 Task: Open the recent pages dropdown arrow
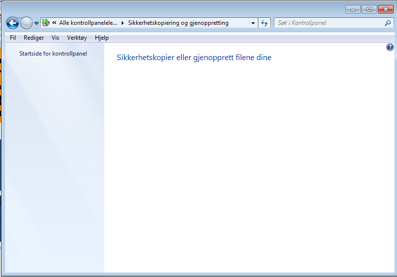tap(36, 23)
